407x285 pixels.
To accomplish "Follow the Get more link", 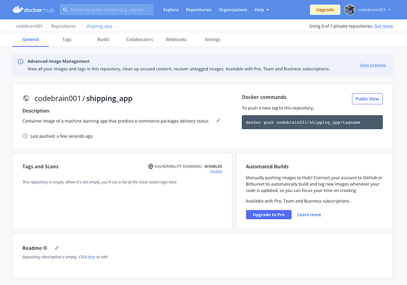I will [x=384, y=26].
